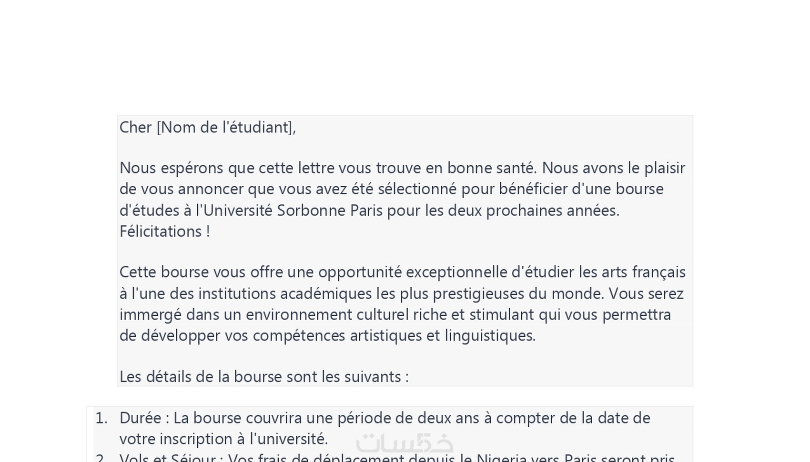Image resolution: width=810 pixels, height=462 pixels.
Task: Click "votre inscription à l'université" text
Action: (x=223, y=439)
